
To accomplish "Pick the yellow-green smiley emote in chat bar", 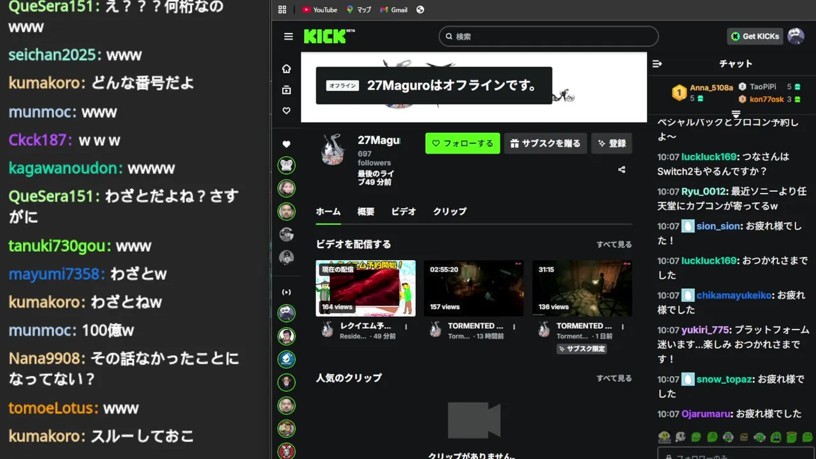I will pos(665,437).
